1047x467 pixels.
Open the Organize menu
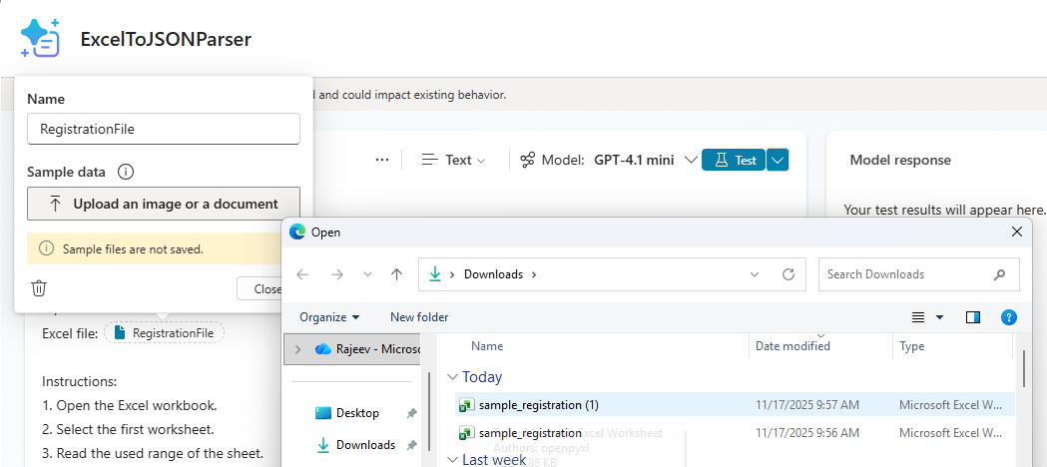329,317
